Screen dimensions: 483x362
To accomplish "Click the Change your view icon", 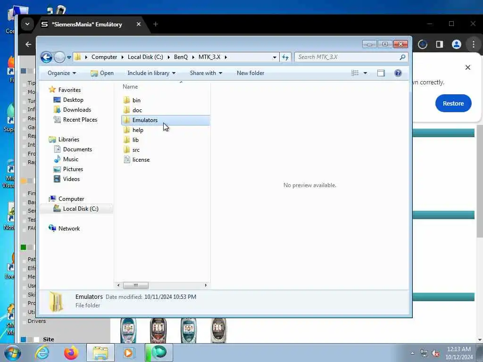I will click(355, 73).
